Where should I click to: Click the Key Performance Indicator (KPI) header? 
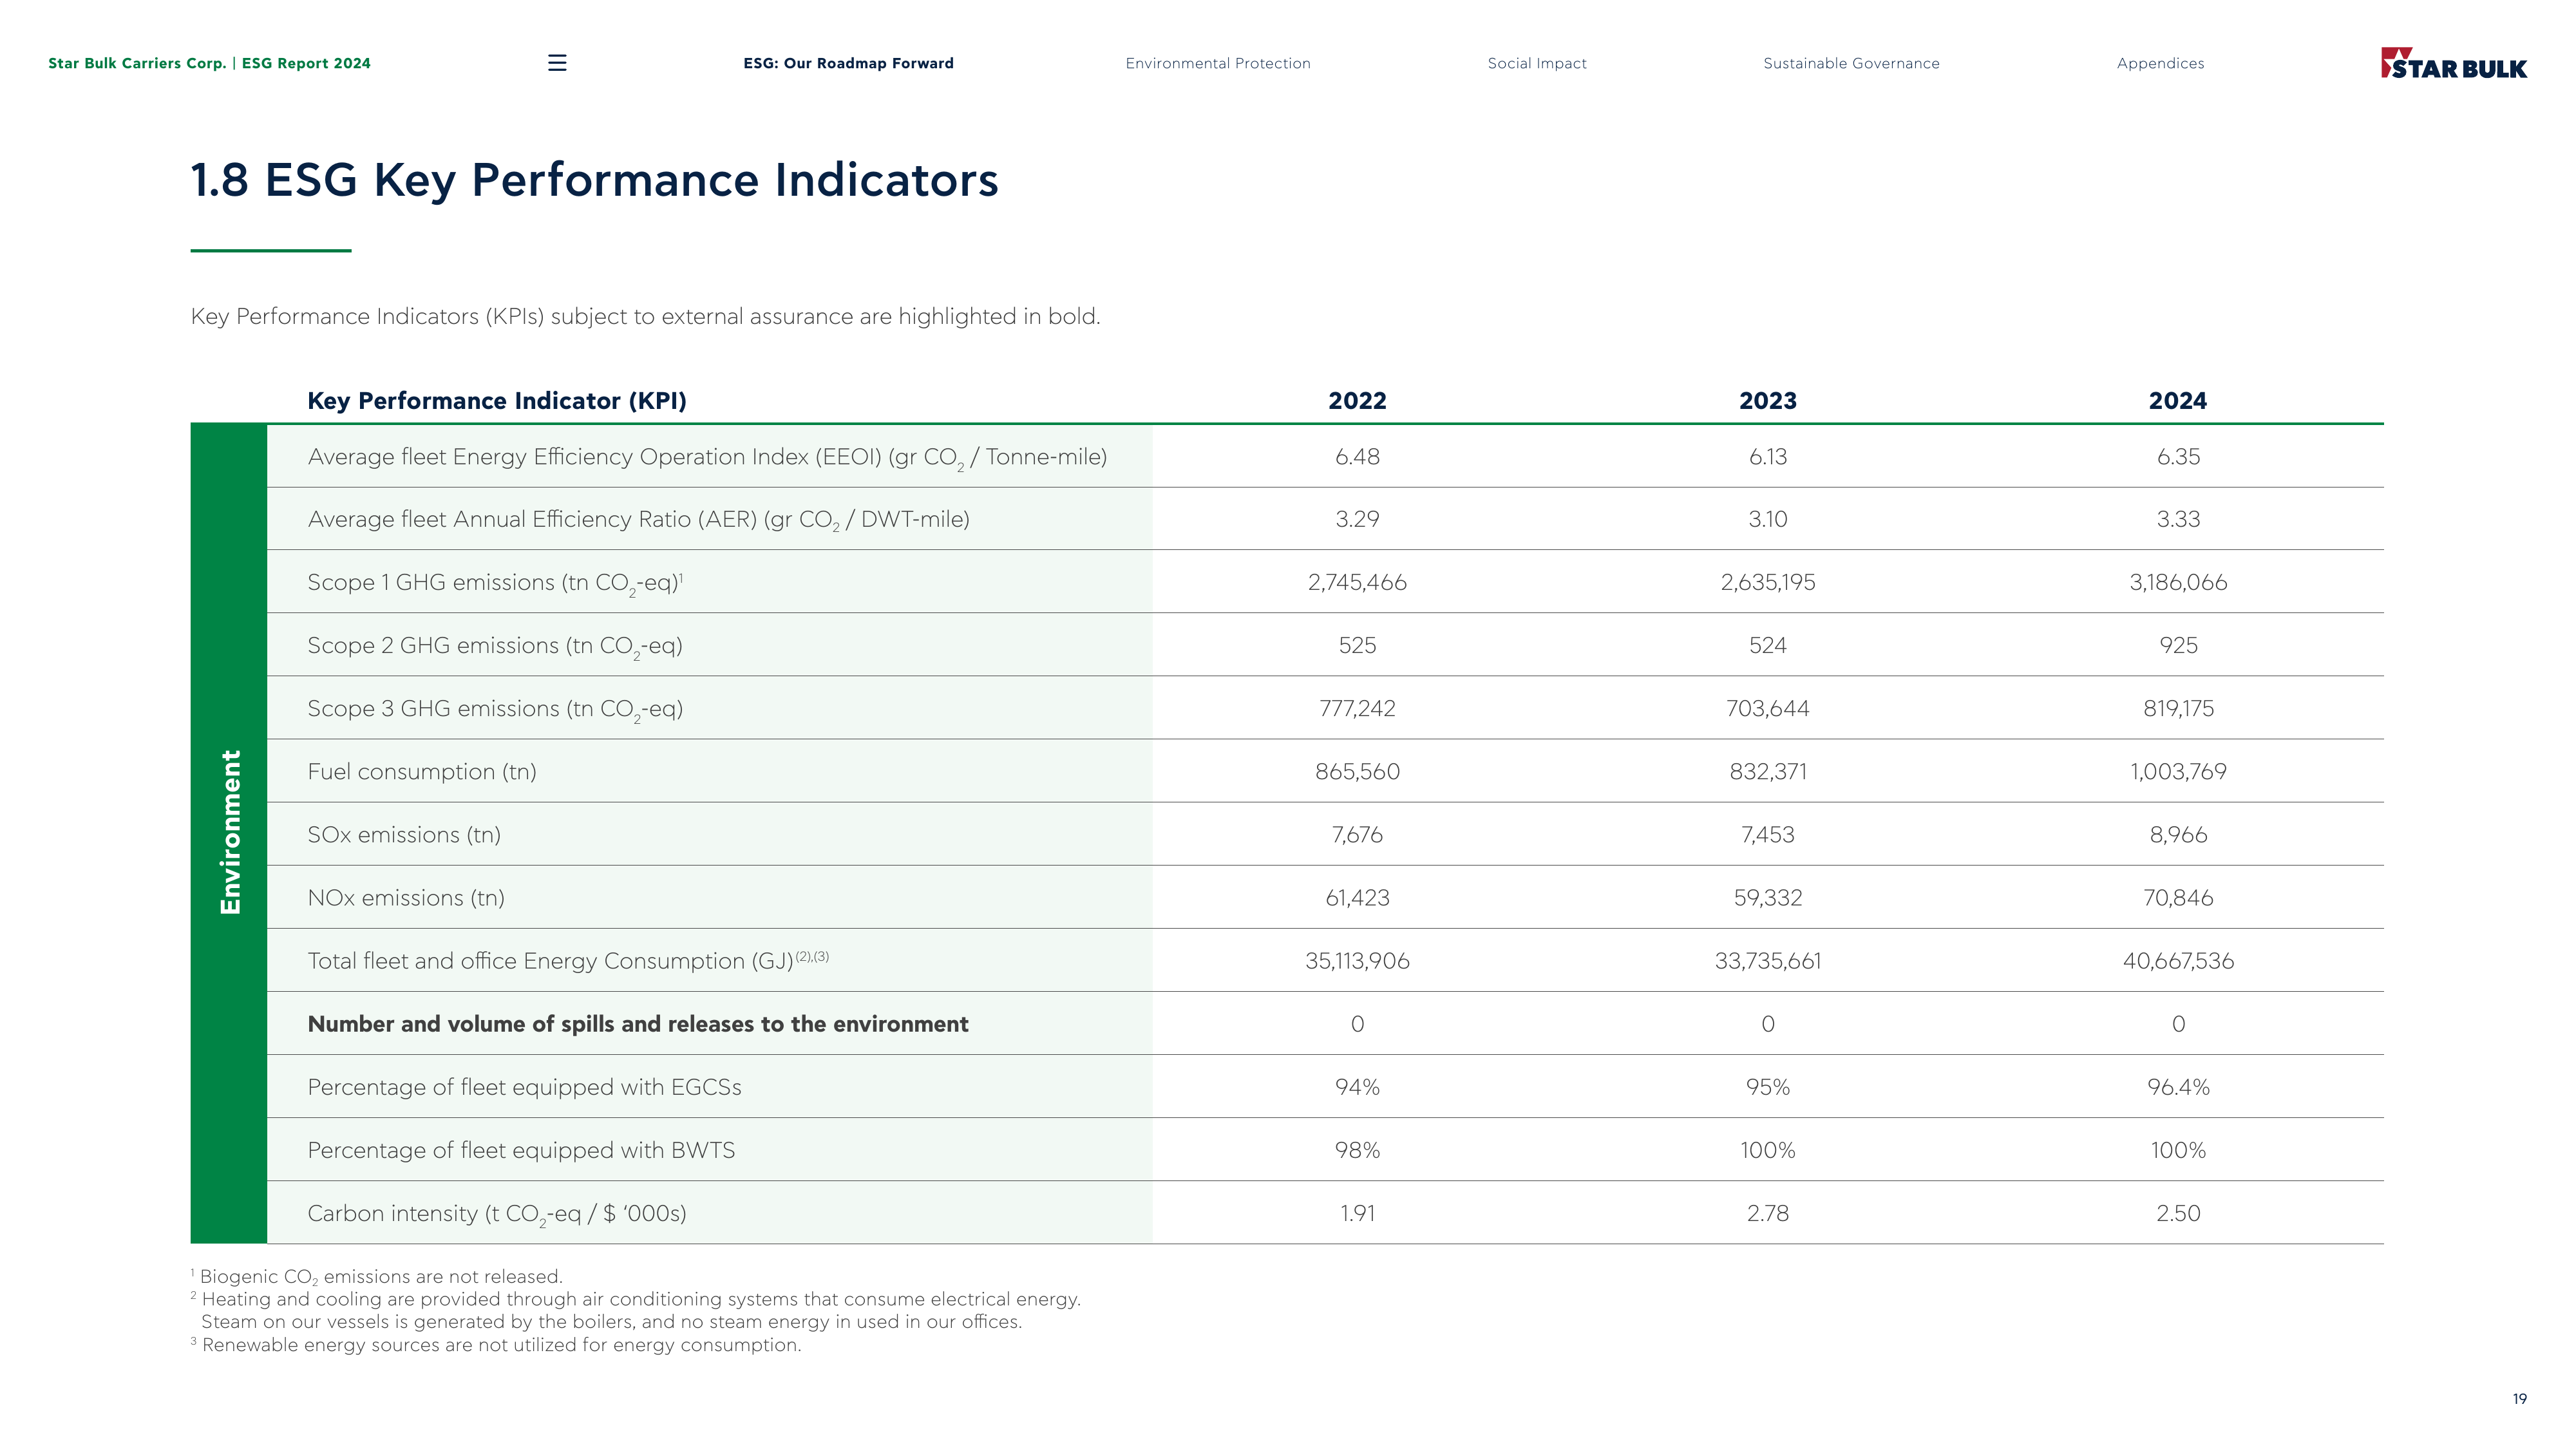pyautogui.click(x=497, y=401)
